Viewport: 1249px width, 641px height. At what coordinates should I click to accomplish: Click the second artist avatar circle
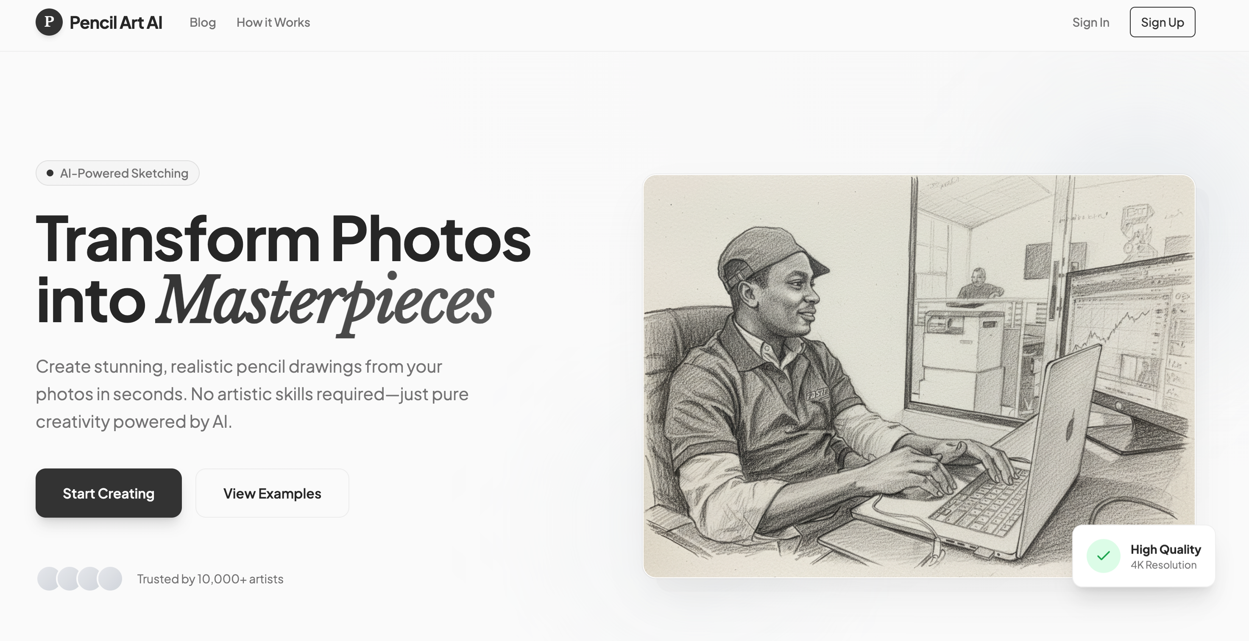(70, 578)
